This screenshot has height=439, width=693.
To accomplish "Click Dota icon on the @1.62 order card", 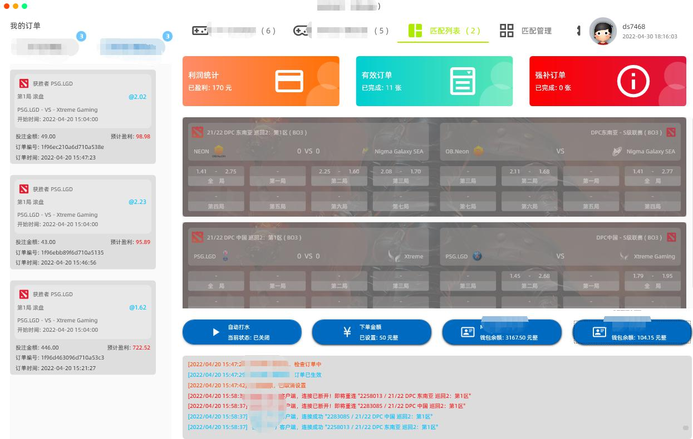I will coord(24,294).
